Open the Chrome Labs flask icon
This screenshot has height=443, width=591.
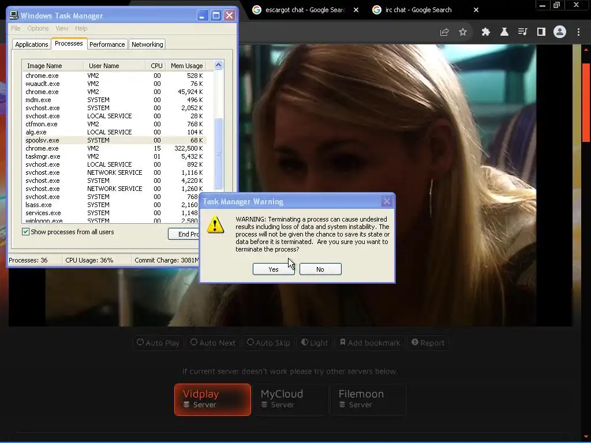504,32
